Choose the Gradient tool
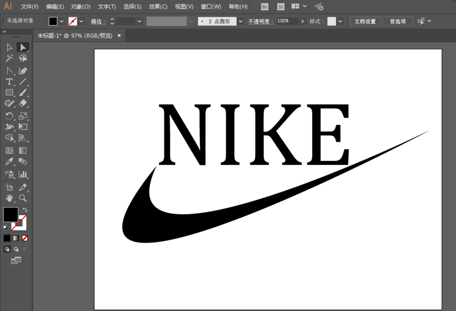This screenshot has height=311, width=456. (23, 150)
